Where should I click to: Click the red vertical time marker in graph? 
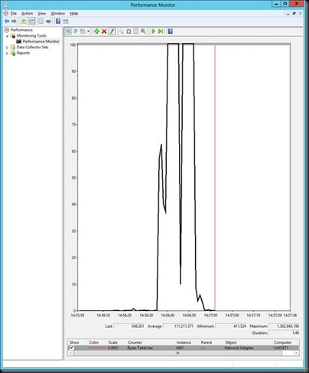coord(215,178)
